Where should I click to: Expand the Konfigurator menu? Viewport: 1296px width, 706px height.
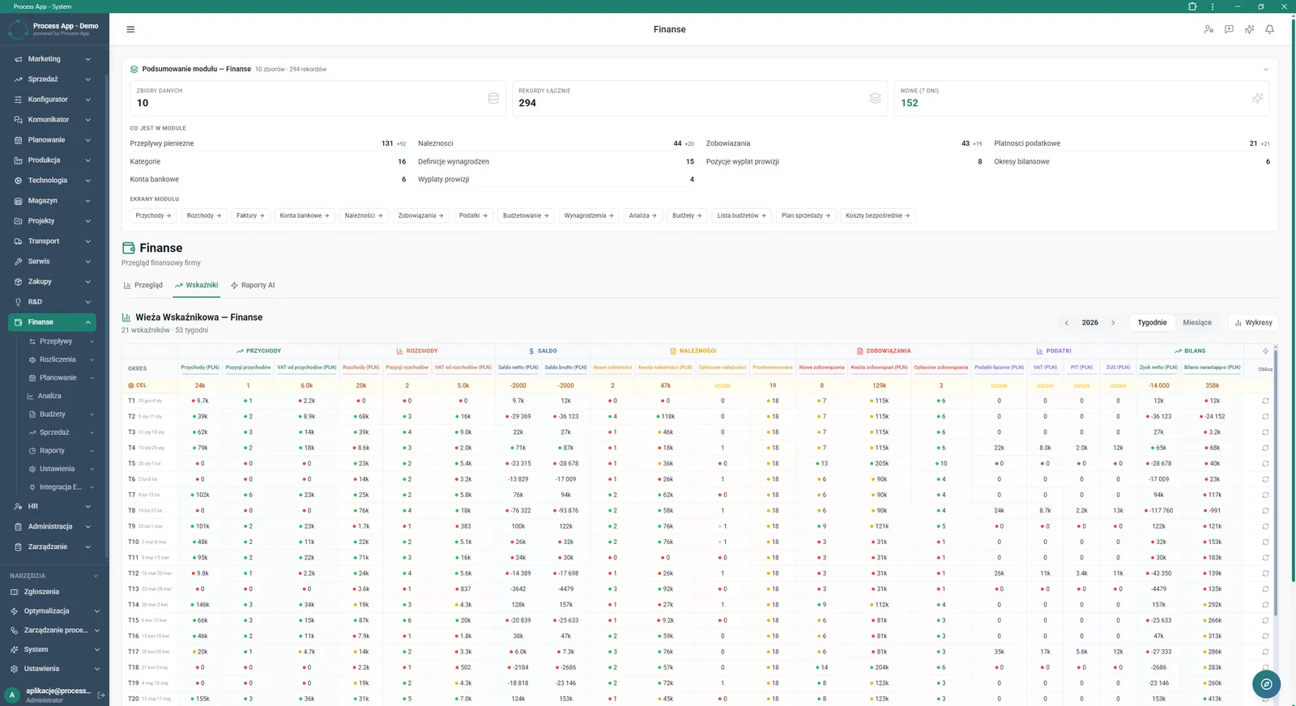[x=53, y=100]
